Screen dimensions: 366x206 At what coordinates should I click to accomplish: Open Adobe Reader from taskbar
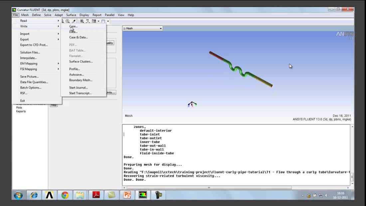96,195
